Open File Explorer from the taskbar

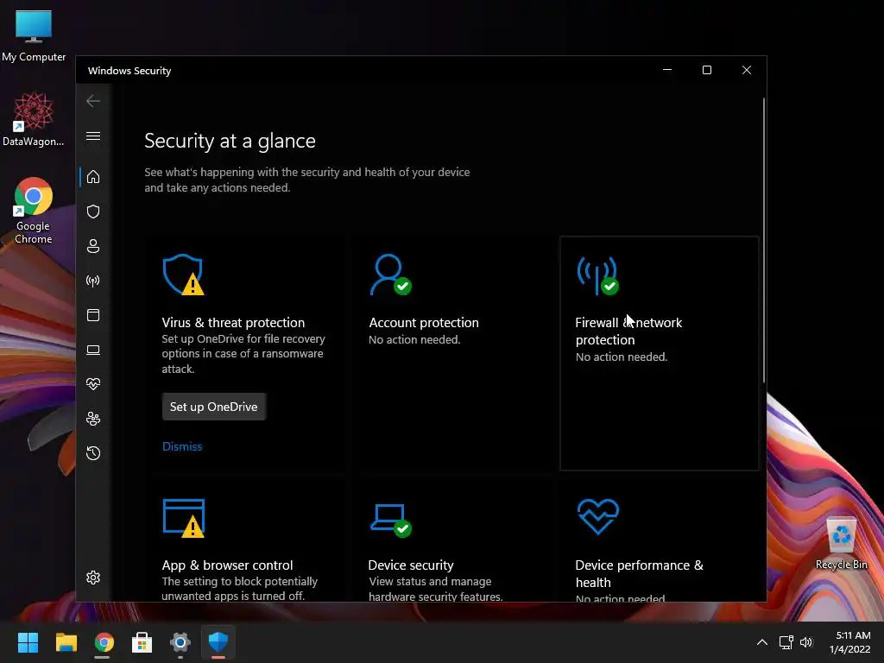click(66, 642)
